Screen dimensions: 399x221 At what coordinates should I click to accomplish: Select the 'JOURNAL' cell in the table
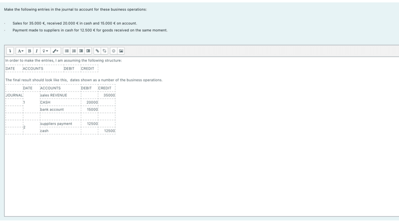point(14,95)
